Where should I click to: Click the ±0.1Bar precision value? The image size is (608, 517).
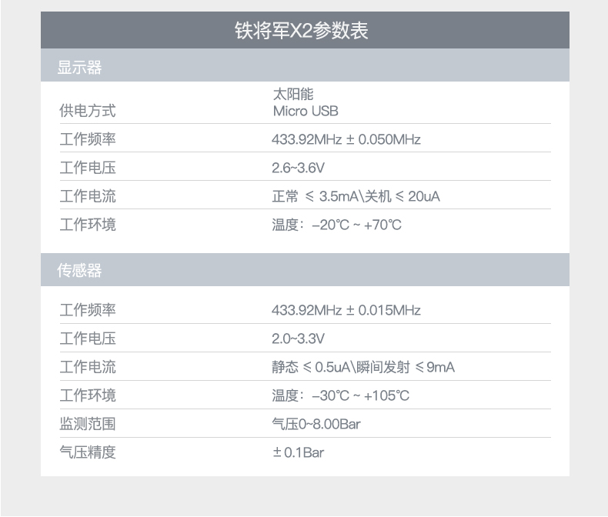point(299,452)
